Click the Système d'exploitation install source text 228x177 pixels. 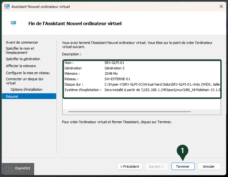(x=162, y=90)
